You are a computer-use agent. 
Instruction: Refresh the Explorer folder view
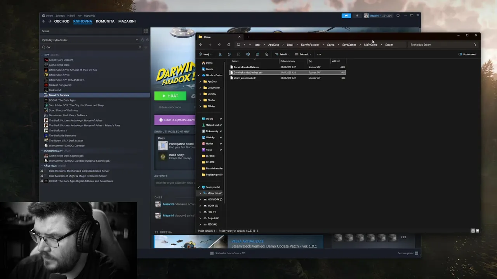(228, 45)
